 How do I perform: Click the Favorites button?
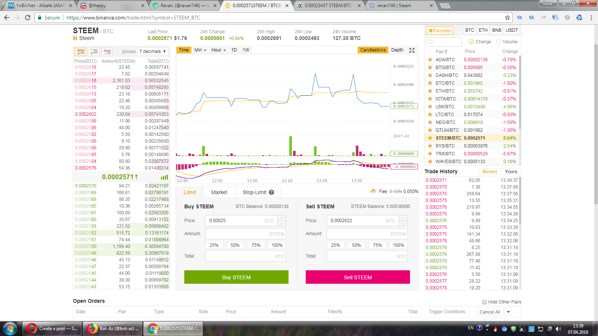[440, 31]
